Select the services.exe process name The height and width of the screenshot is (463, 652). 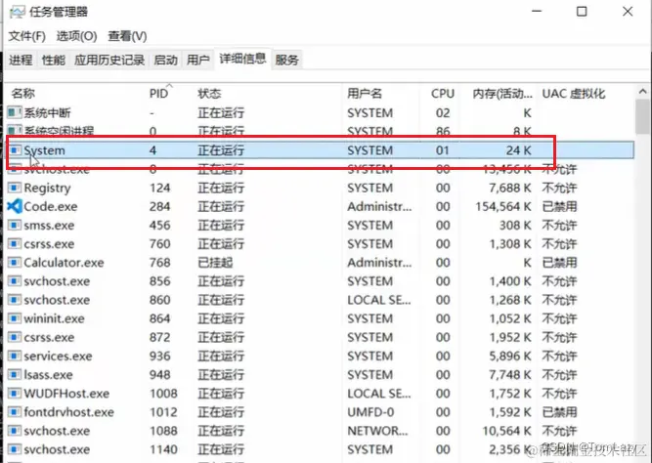coord(58,357)
